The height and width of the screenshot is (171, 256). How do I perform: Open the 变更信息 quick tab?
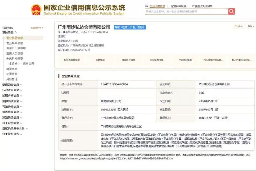point(100,60)
